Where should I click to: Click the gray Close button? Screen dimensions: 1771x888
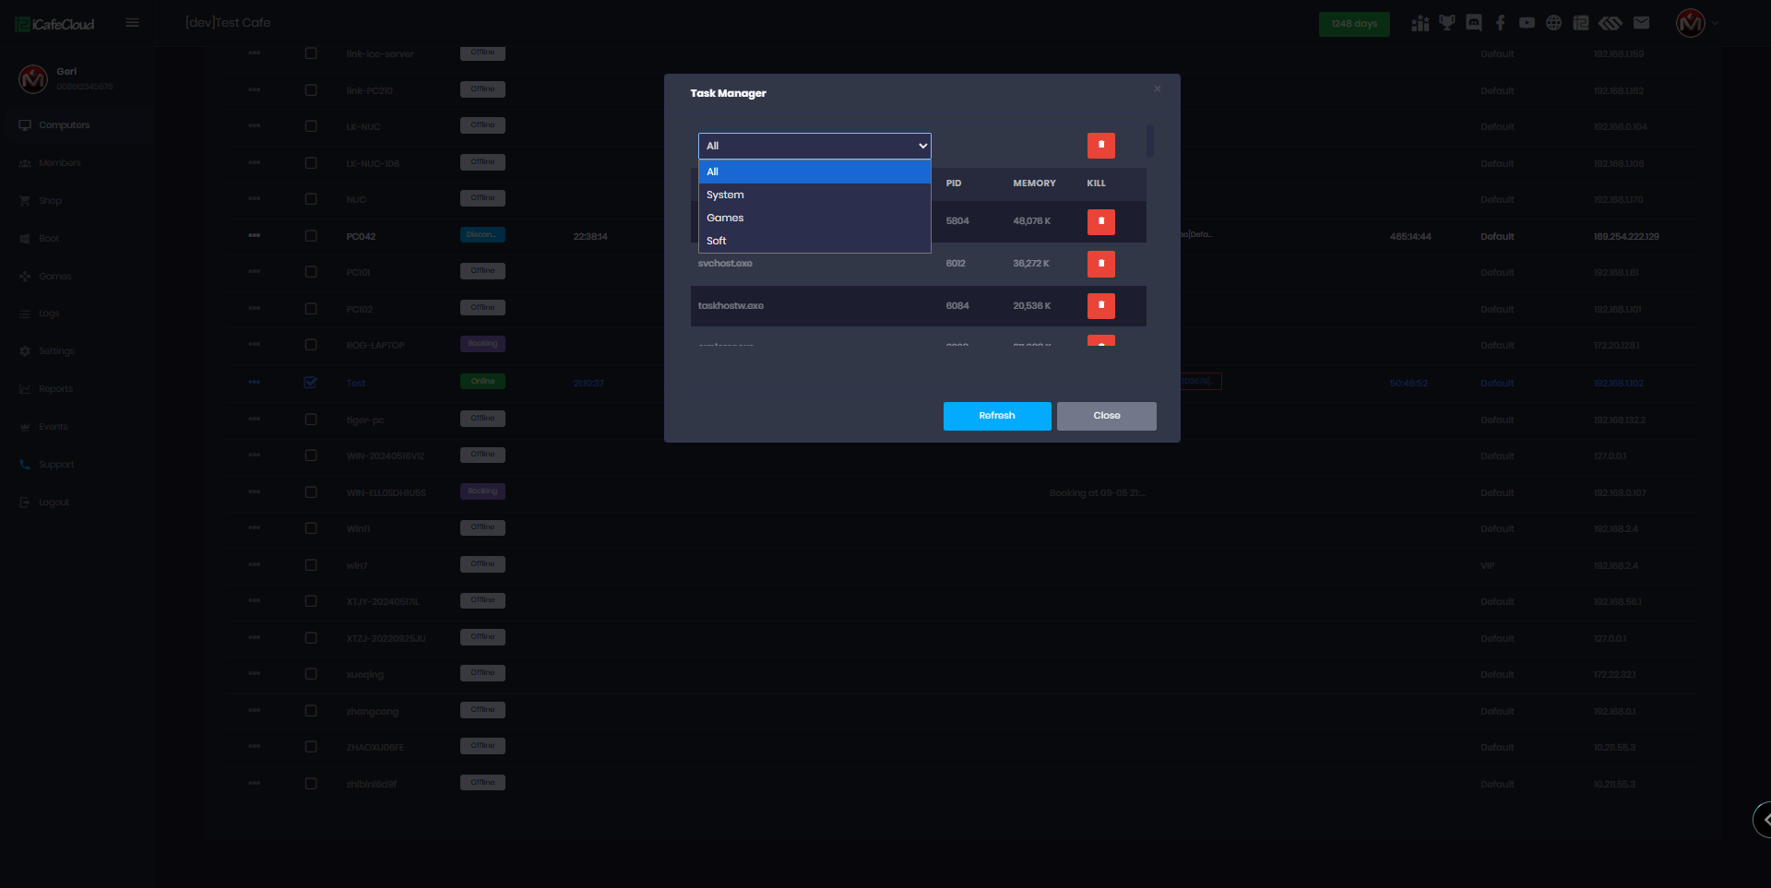[1106, 416]
